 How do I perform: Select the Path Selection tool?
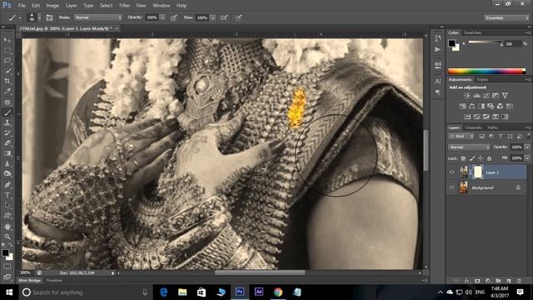click(7, 205)
